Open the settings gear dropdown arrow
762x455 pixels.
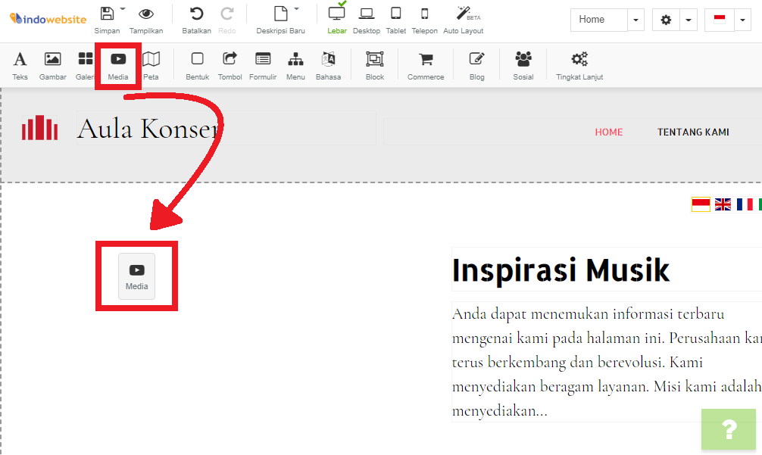click(689, 20)
